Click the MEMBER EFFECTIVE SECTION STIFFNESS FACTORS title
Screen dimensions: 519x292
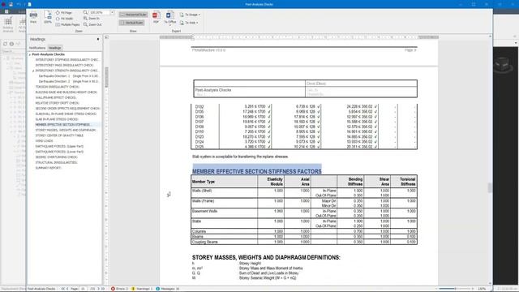256,171
